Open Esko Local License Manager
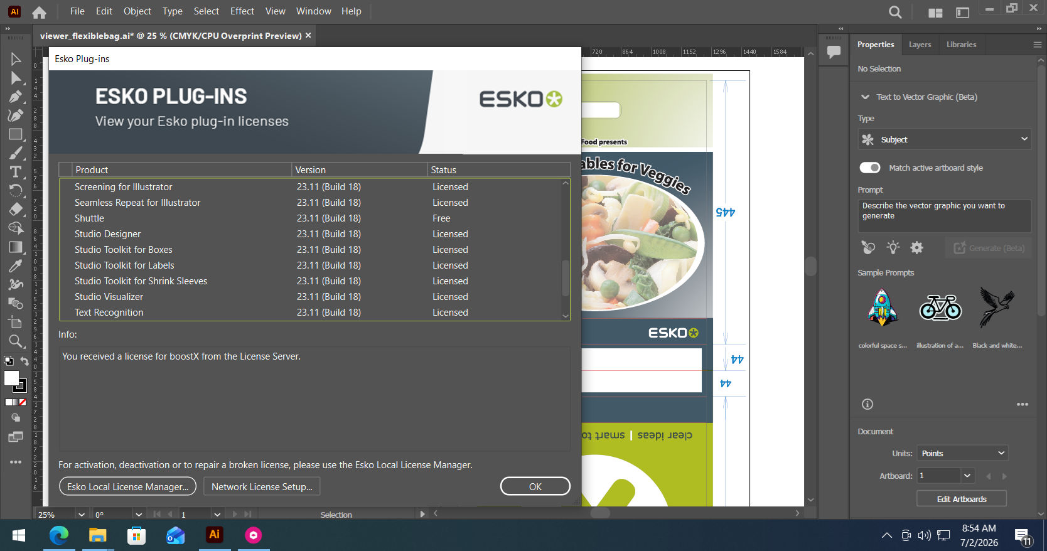 click(x=127, y=486)
